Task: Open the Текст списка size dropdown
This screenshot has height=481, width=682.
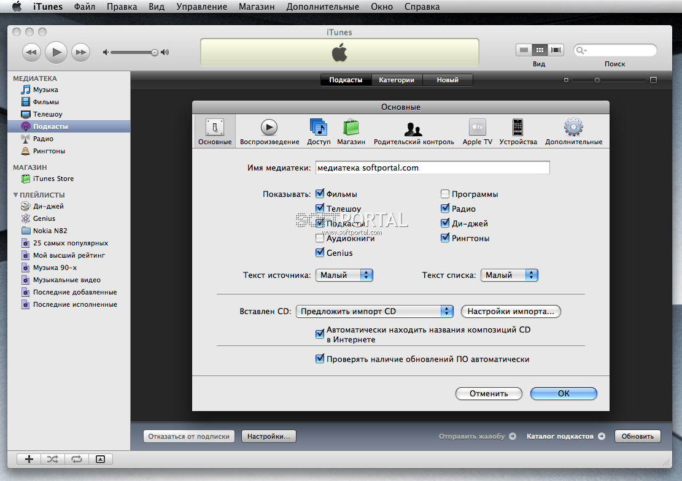Action: [x=510, y=275]
